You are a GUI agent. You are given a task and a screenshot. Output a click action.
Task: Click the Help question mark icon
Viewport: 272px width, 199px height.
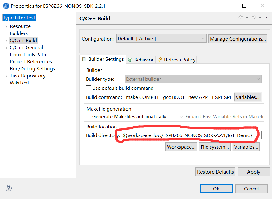click(x=8, y=189)
